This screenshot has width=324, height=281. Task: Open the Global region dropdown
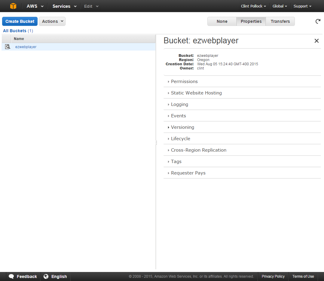click(x=280, y=6)
